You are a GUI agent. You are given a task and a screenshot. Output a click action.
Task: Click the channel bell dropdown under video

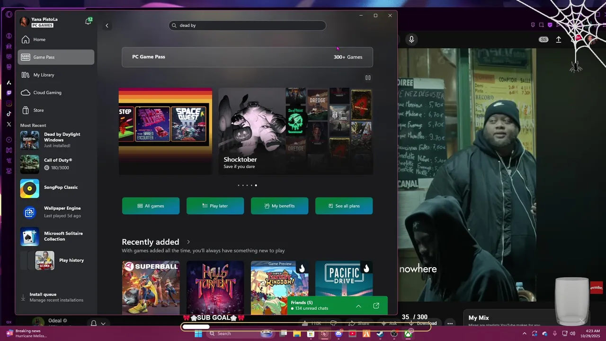click(98, 323)
